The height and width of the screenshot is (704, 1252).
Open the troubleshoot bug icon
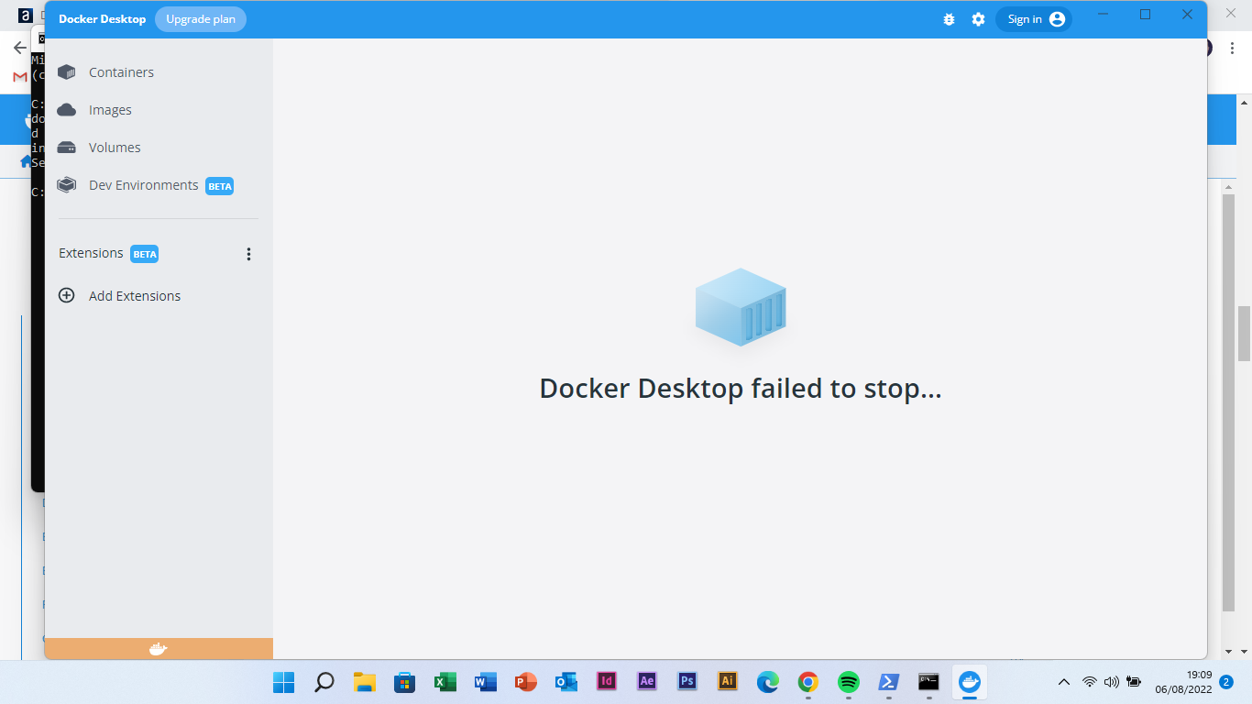click(949, 19)
